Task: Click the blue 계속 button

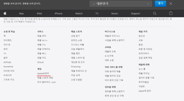Action: tap(160, 4)
